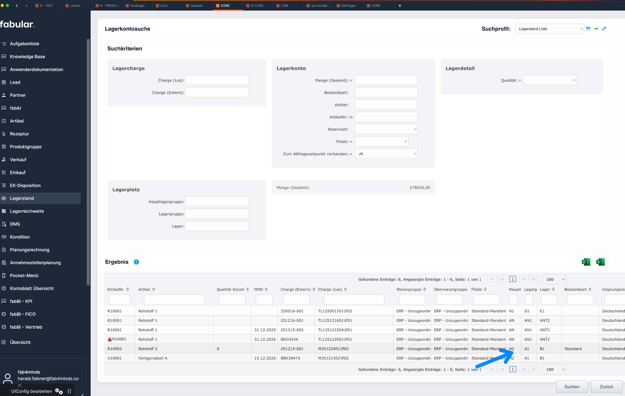Toggle the UIConfig bearbeiten checkbox
The width and height of the screenshot is (625, 396).
click(x=4, y=392)
